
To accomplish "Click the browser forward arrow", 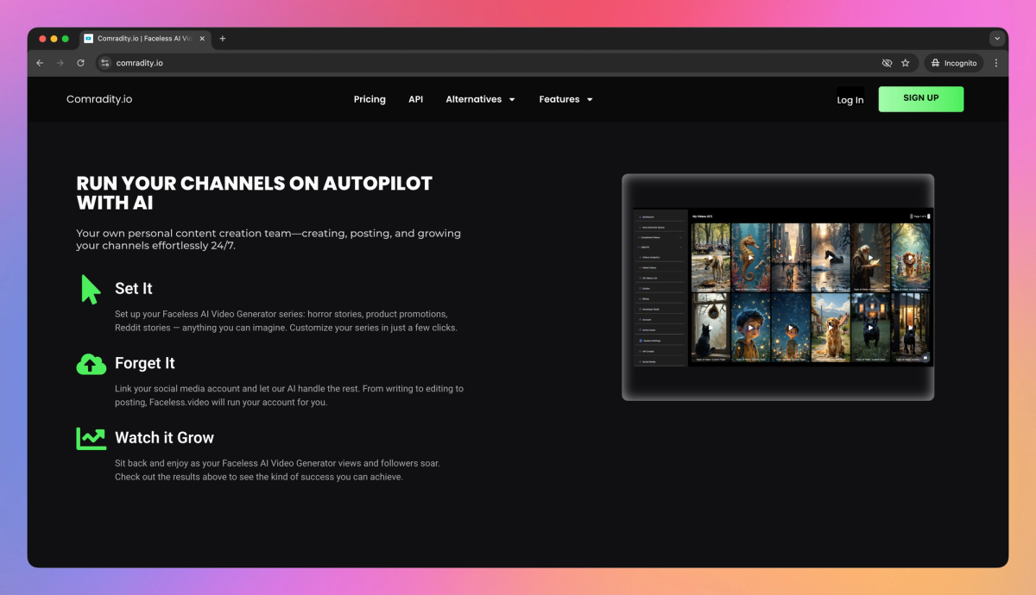I will click(60, 63).
